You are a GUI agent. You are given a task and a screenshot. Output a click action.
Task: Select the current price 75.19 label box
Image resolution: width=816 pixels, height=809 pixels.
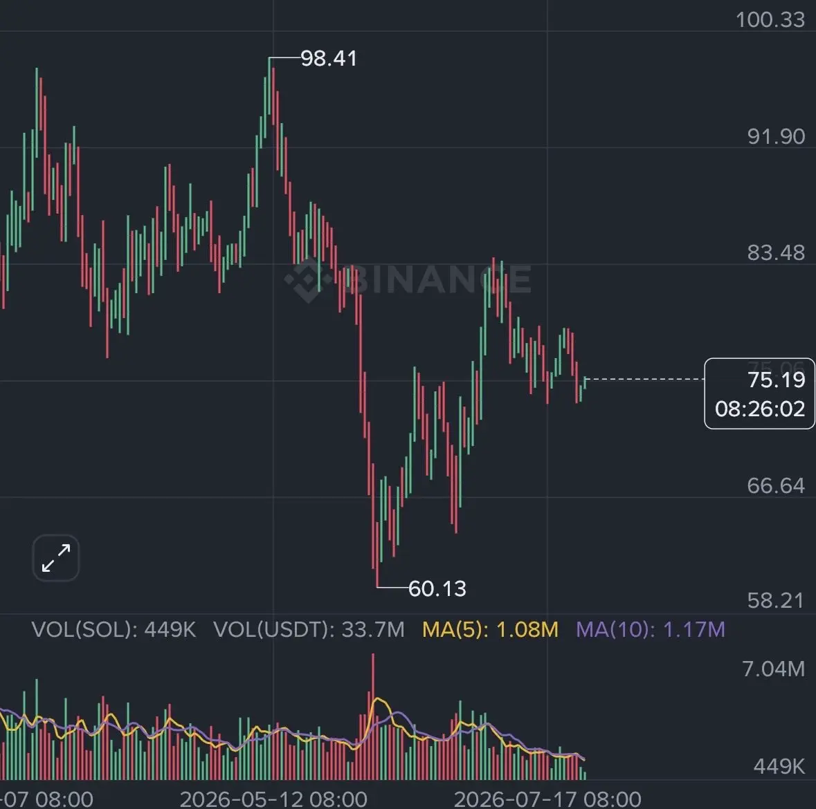coord(759,393)
